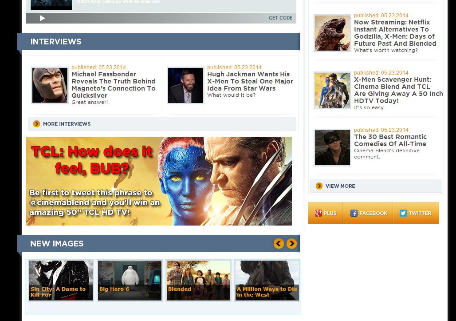Read the Michael Fassbender Quicksilver interview headline

(114, 85)
